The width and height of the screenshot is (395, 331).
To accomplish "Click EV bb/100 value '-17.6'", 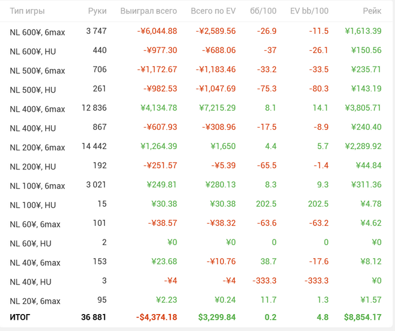I will (x=319, y=262).
